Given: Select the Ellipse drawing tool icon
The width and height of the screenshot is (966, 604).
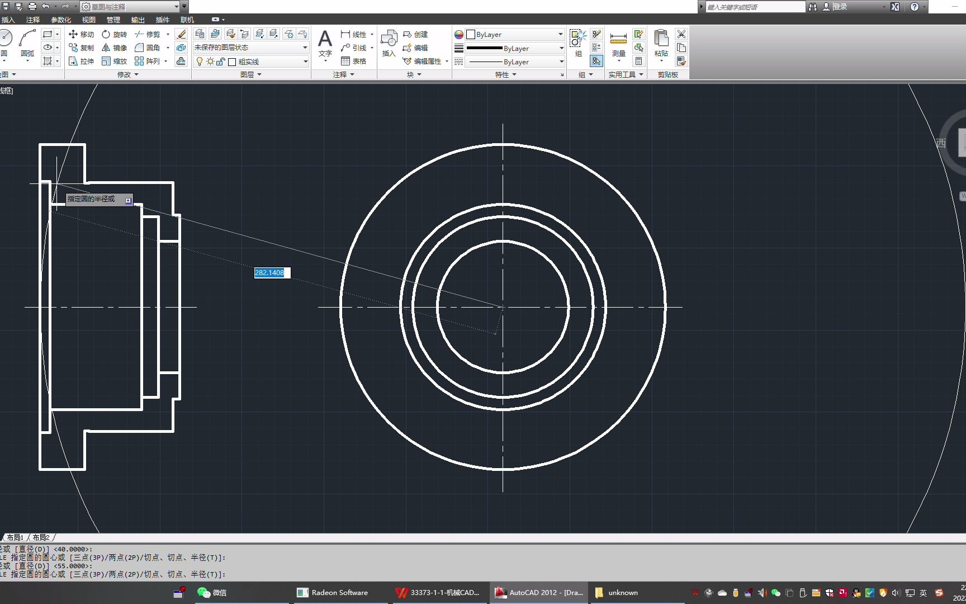Looking at the screenshot, I should (x=48, y=48).
